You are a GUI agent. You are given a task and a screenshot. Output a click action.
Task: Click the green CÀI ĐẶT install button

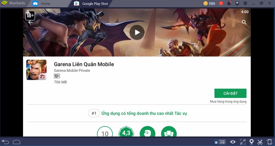[x=230, y=93]
